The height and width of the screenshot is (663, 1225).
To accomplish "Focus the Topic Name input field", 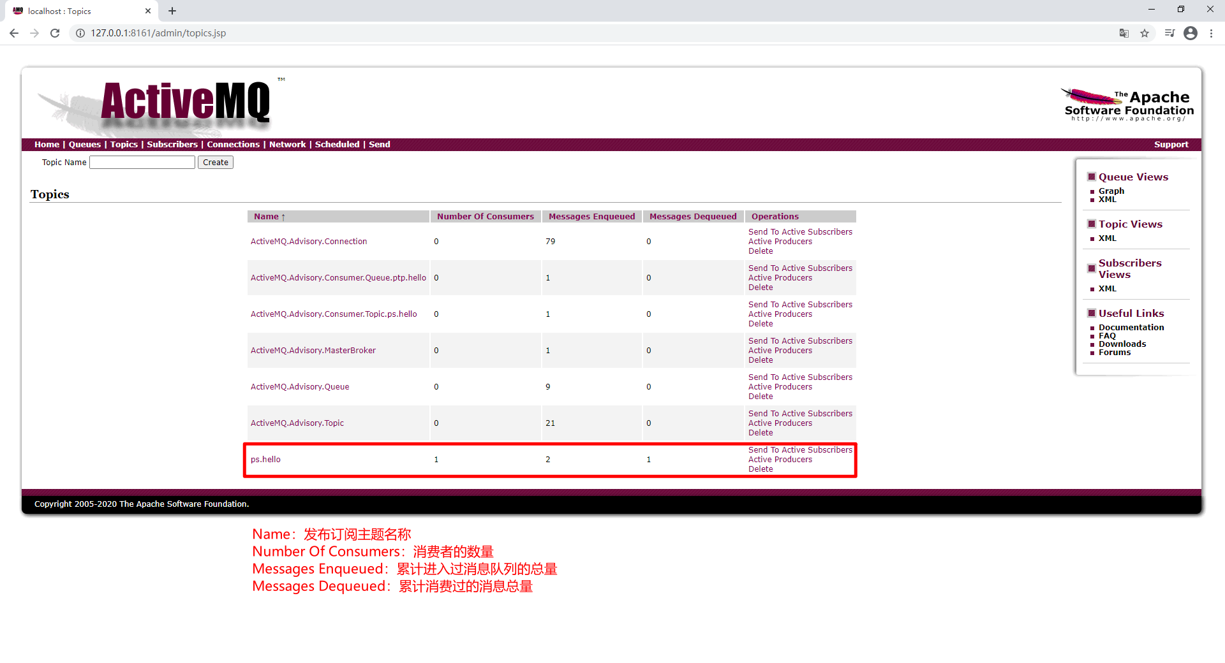I will (142, 163).
